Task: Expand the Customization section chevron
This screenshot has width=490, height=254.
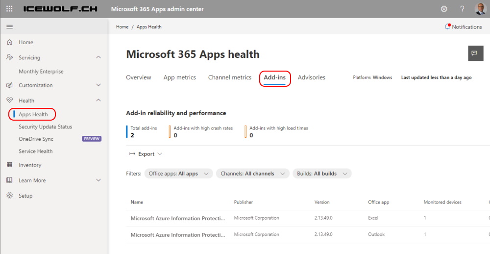Action: (98, 85)
